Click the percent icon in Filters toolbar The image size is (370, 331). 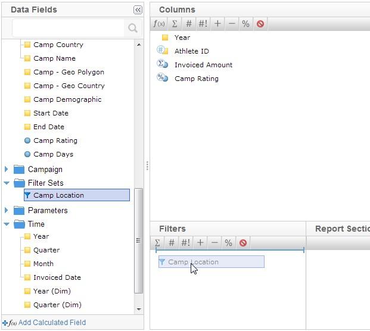228,243
